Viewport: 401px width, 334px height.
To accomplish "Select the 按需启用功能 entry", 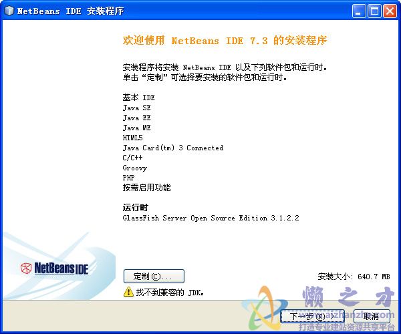I will [x=146, y=188].
